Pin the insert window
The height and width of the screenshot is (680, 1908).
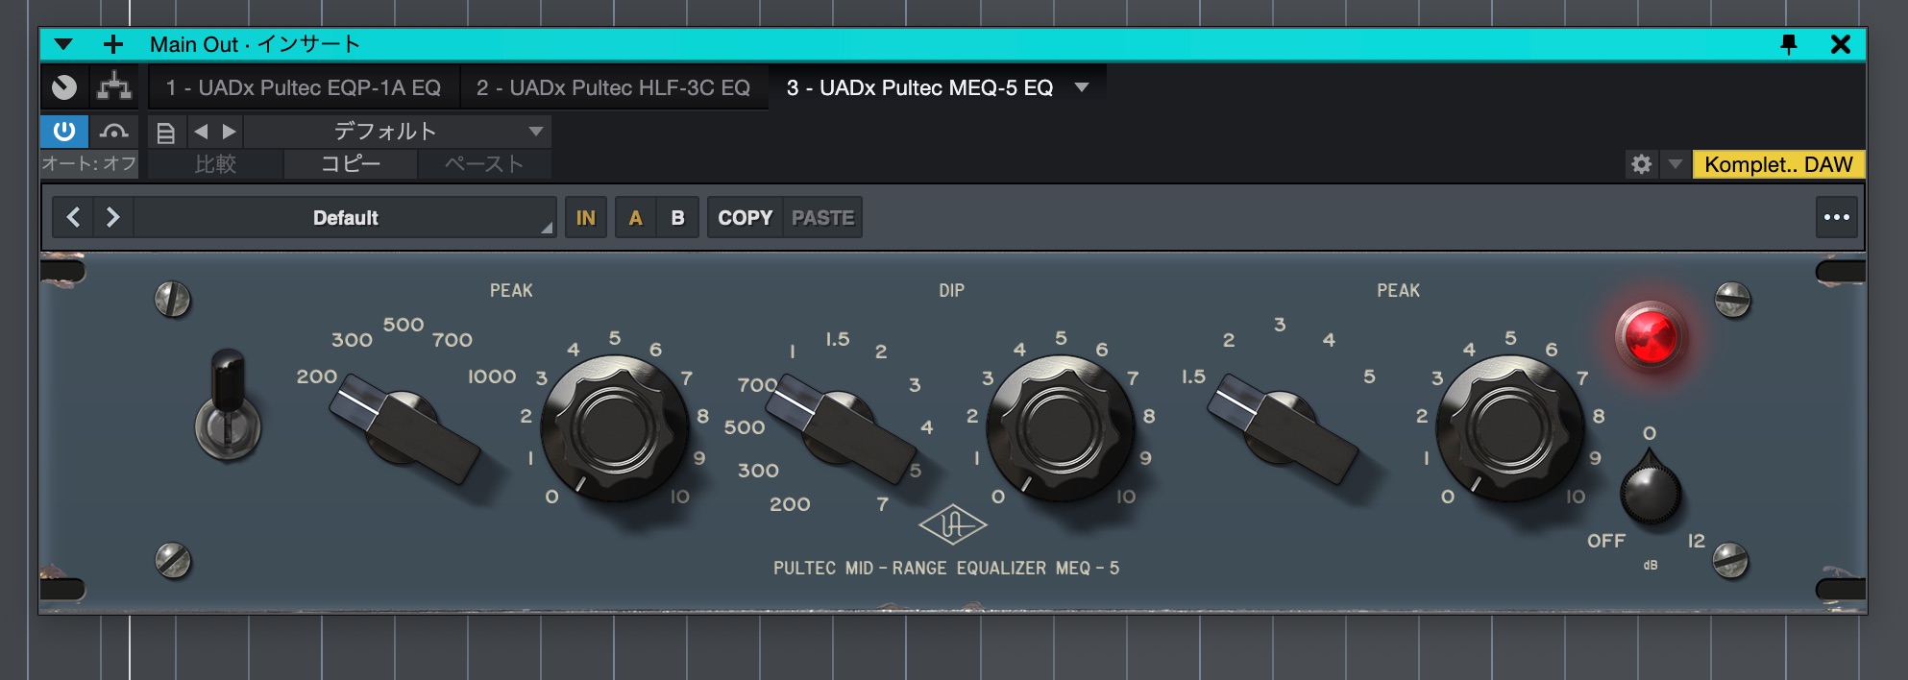click(x=1789, y=44)
